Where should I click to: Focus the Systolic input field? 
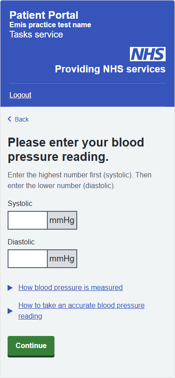coord(27,220)
